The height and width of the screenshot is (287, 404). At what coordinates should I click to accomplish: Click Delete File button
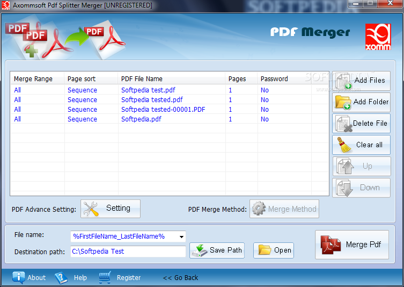(361, 124)
